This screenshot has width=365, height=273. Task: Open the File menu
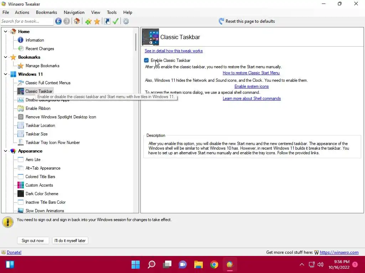[6, 12]
